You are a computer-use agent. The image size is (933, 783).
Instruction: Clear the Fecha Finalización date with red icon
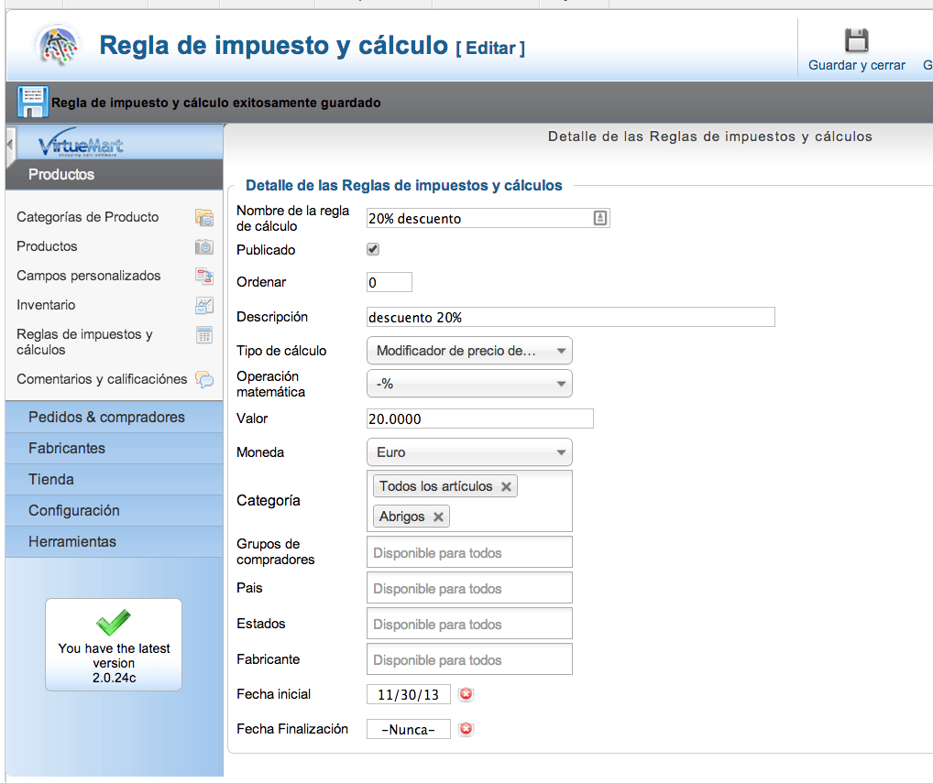pos(466,729)
